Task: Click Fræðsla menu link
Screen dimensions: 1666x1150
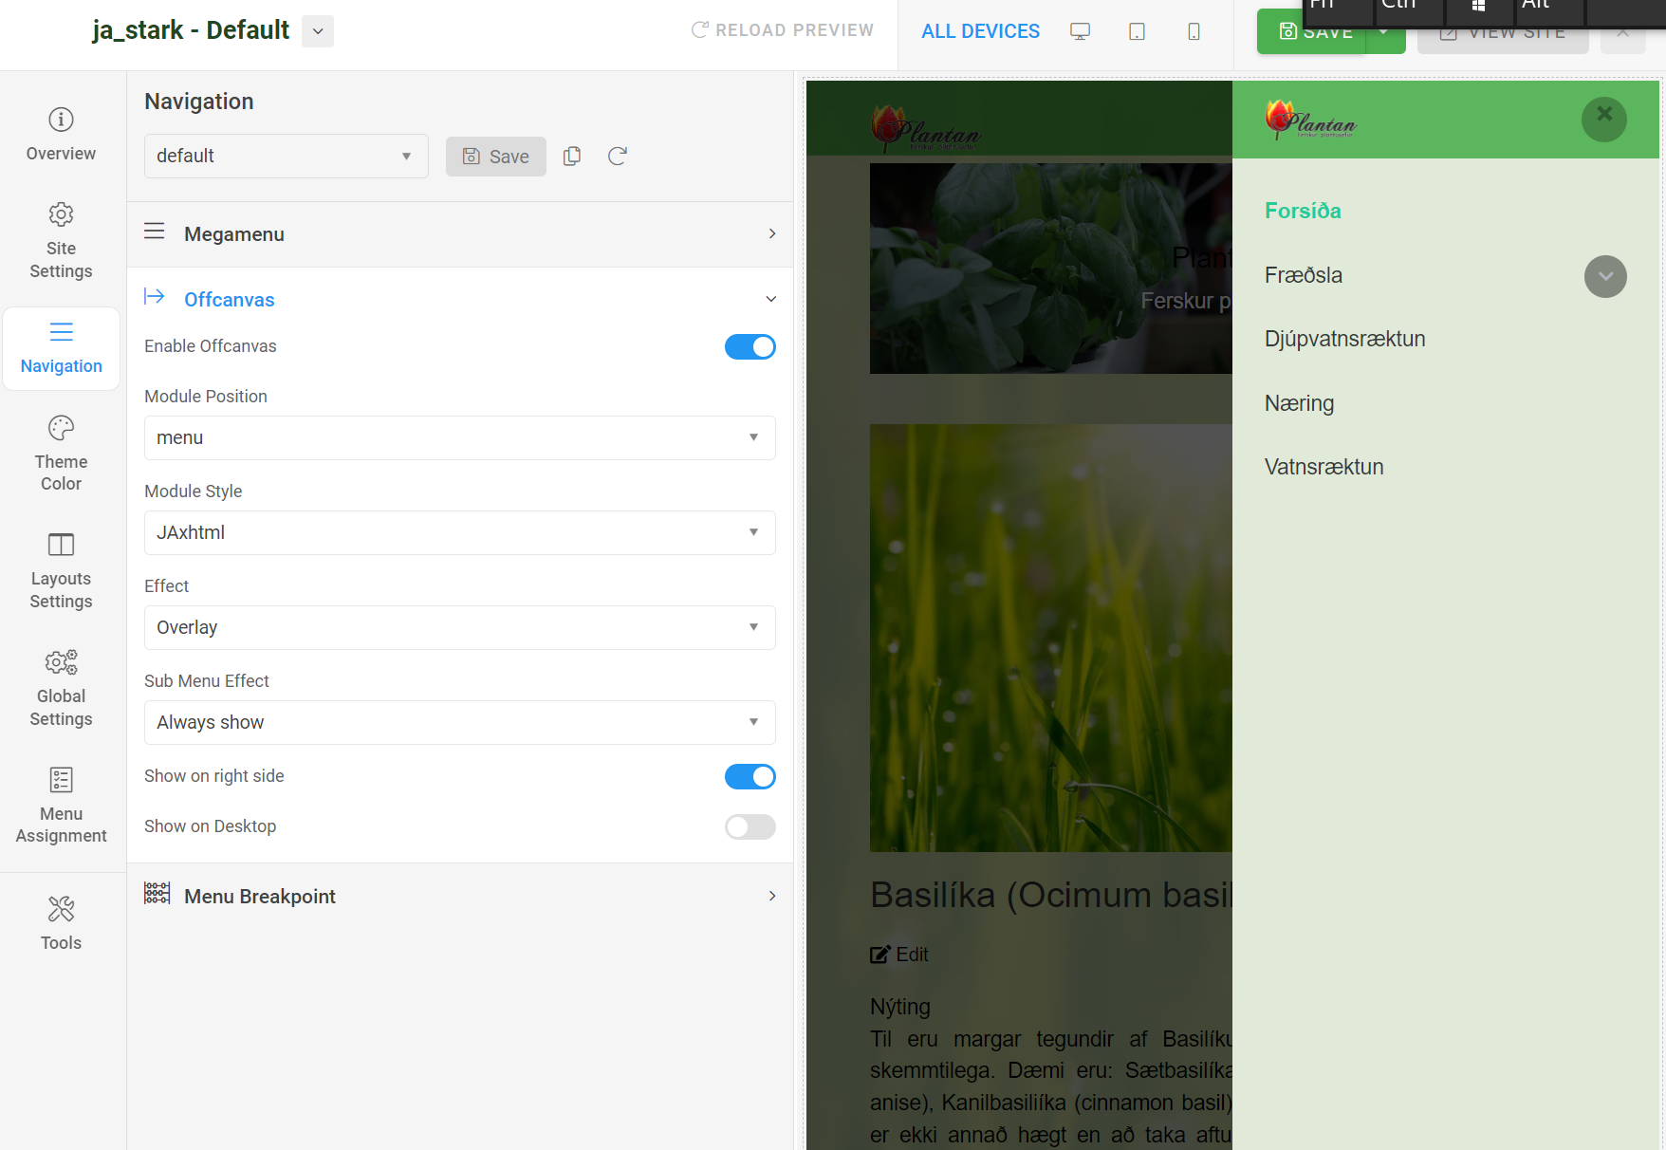Action: [x=1304, y=275]
